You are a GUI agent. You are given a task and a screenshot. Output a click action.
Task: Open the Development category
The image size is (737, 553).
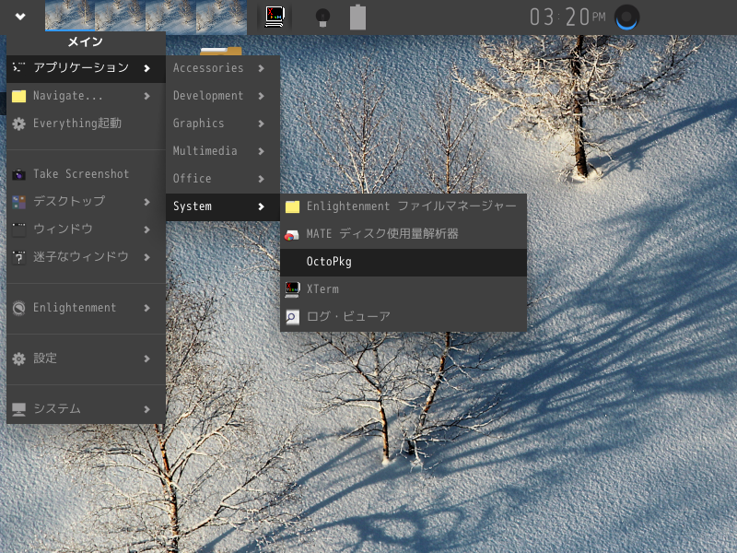click(223, 96)
